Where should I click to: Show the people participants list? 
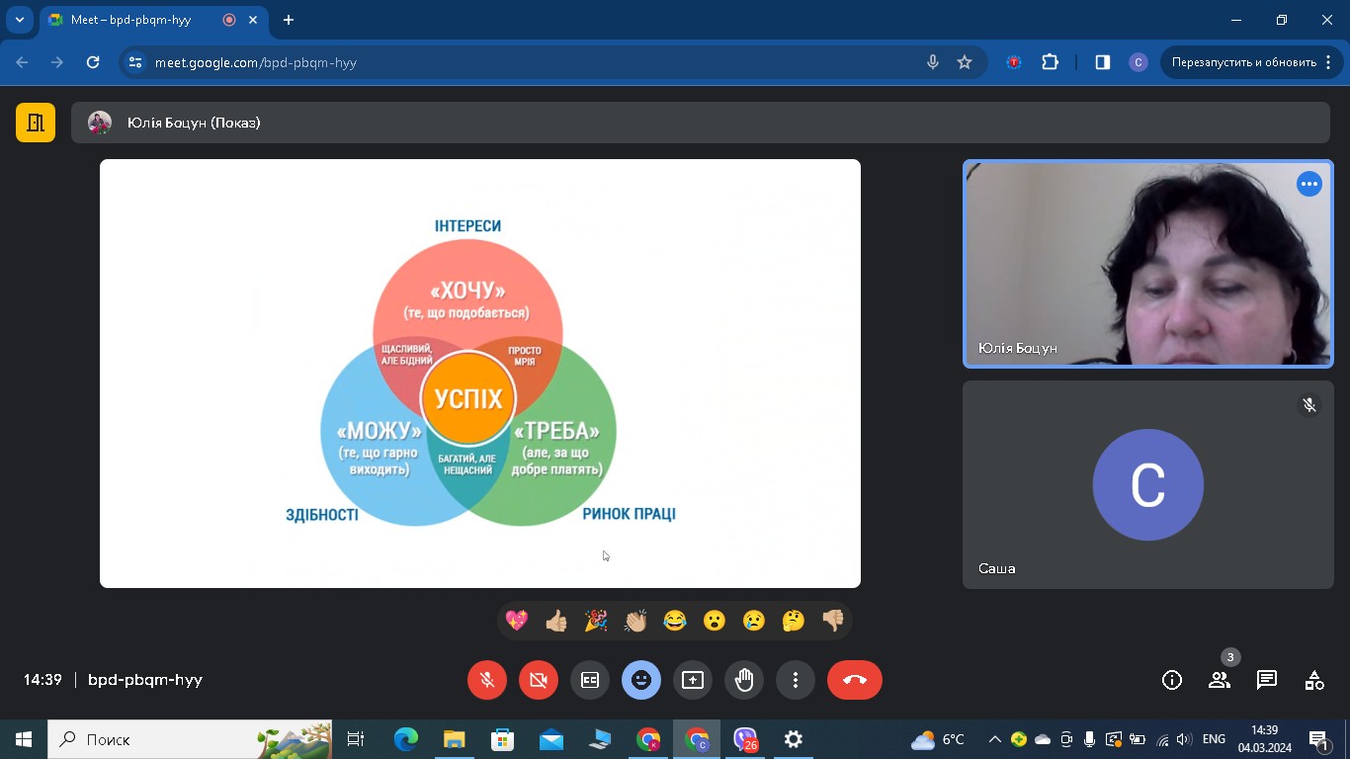tap(1220, 680)
